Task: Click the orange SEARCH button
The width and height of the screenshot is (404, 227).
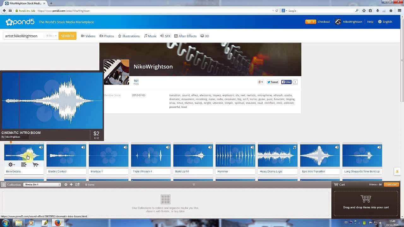Action: (67, 36)
